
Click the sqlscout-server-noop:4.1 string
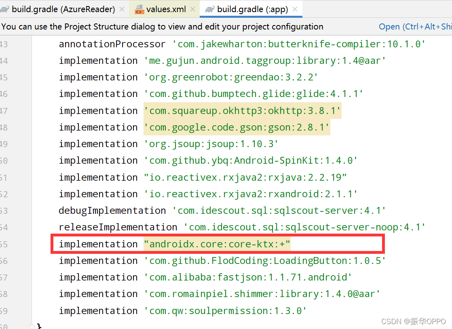point(304,227)
